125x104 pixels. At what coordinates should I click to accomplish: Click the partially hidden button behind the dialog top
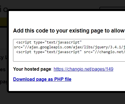tap(113, 8)
